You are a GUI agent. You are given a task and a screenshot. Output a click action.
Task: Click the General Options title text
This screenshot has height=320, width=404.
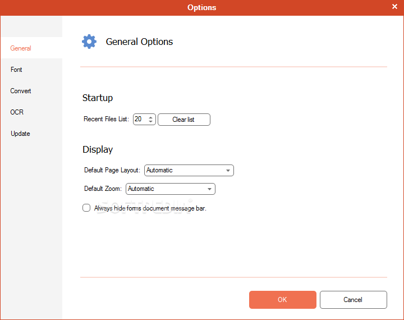139,42
